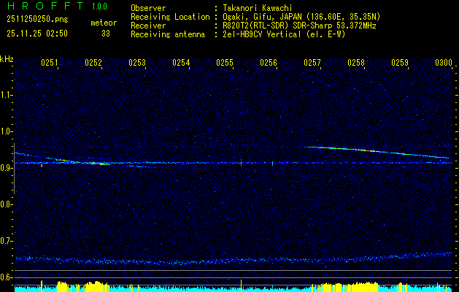Click the 0251 time marker
The image size is (459, 292).
pos(50,64)
